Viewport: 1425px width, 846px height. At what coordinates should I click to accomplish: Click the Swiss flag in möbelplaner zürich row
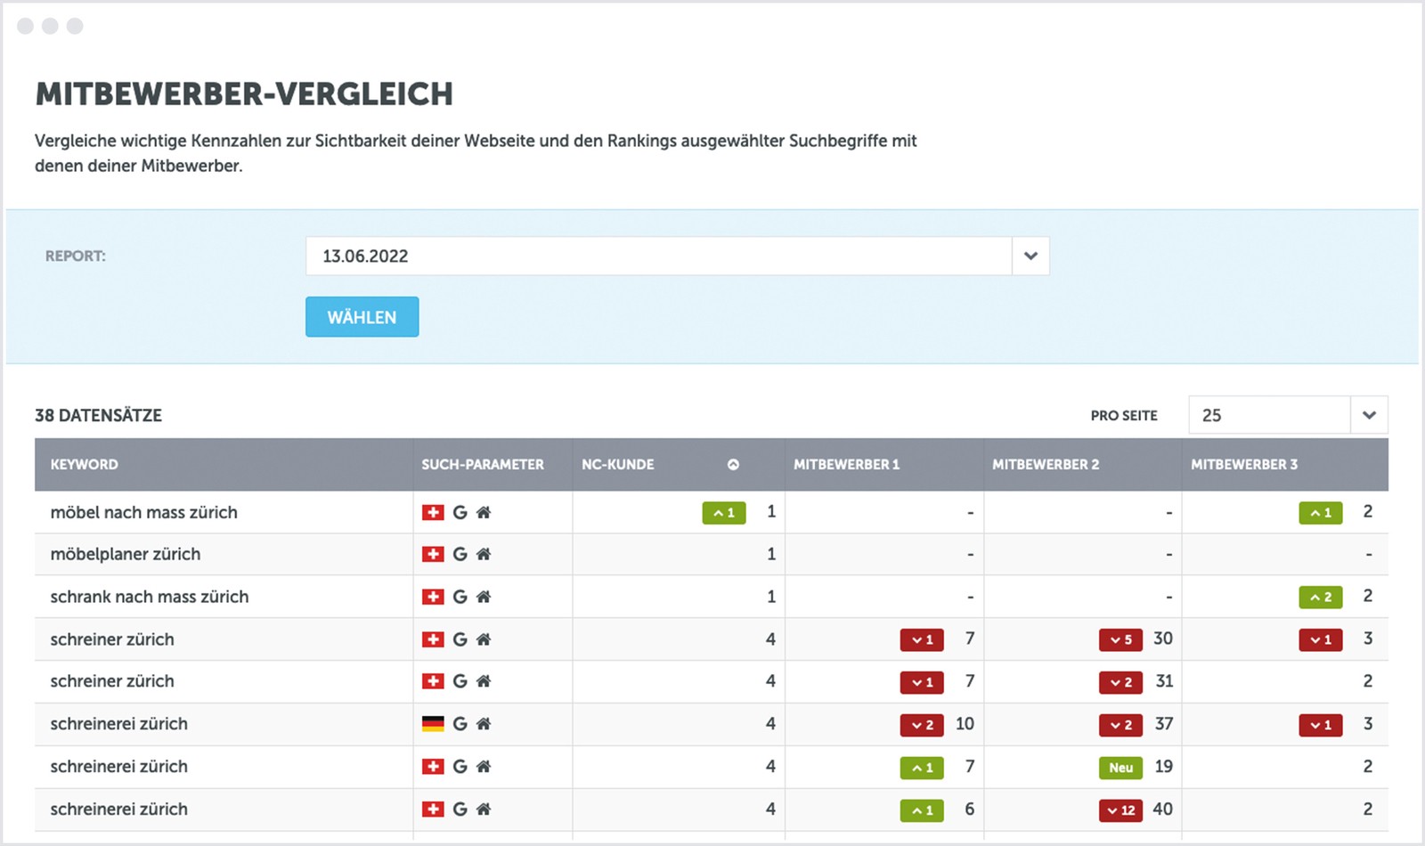coord(433,554)
